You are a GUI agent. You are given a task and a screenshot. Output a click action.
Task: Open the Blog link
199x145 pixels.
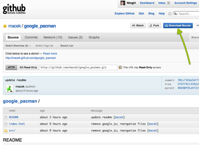pyautogui.click(x=151, y=14)
